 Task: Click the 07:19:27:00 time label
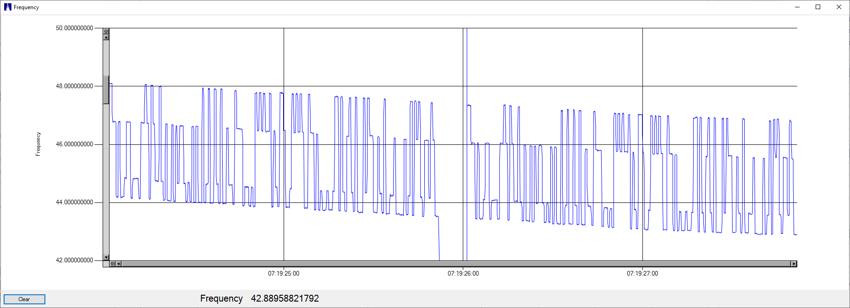click(x=642, y=274)
